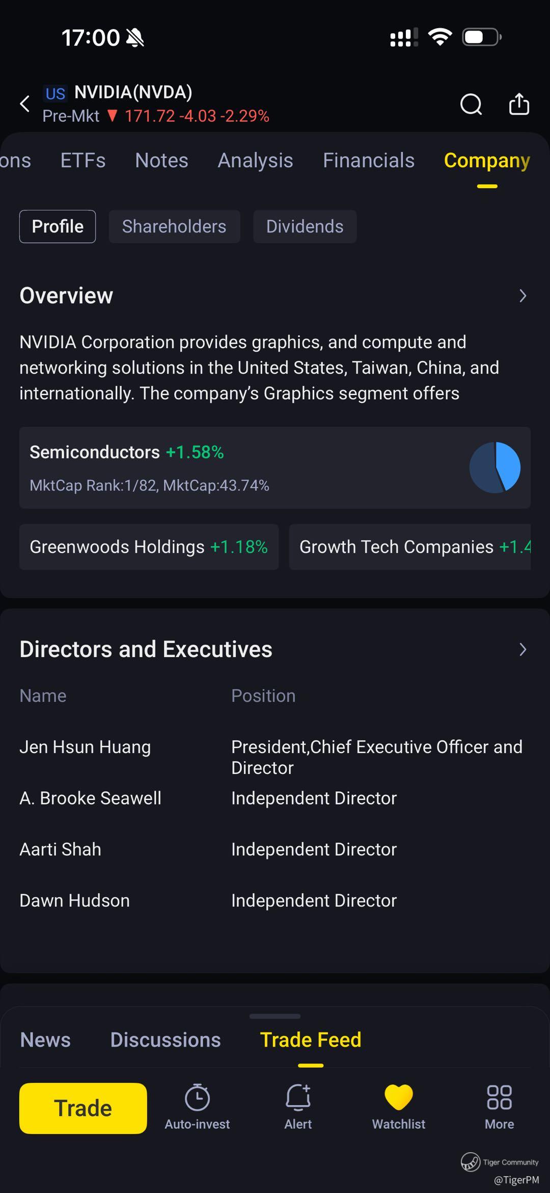Tap the Tiger Community logo
Image resolution: width=550 pixels, height=1193 pixels.
tap(471, 1162)
